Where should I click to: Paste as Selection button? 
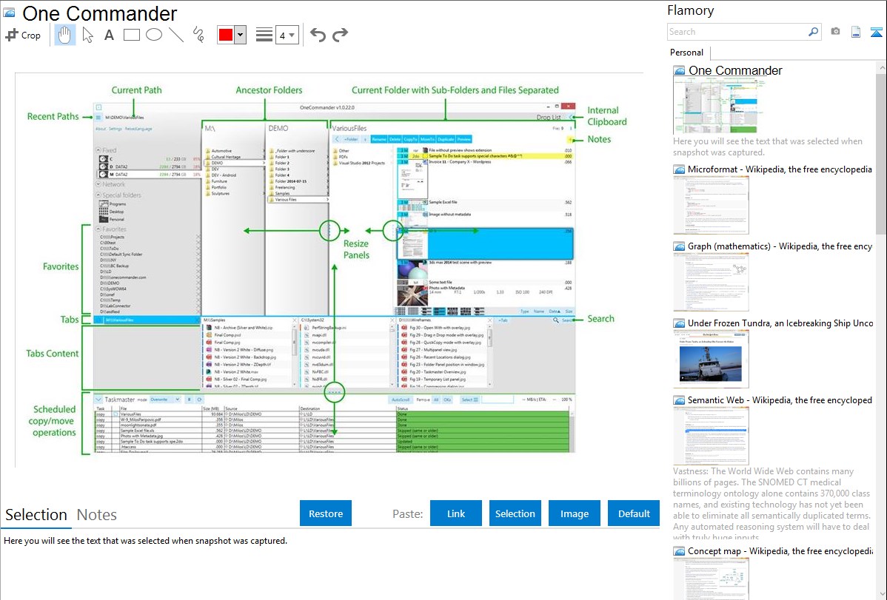515,513
